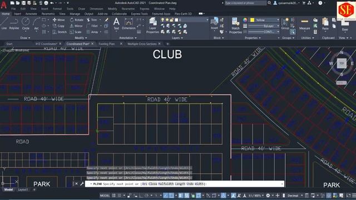Toggle object snap tracking in status bar
Viewport: 356px width, 200px height.
[166, 196]
